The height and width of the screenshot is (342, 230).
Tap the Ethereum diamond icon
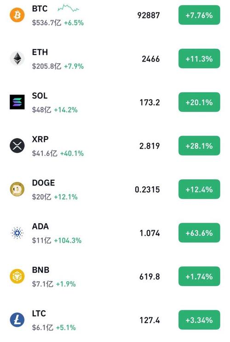17,58
